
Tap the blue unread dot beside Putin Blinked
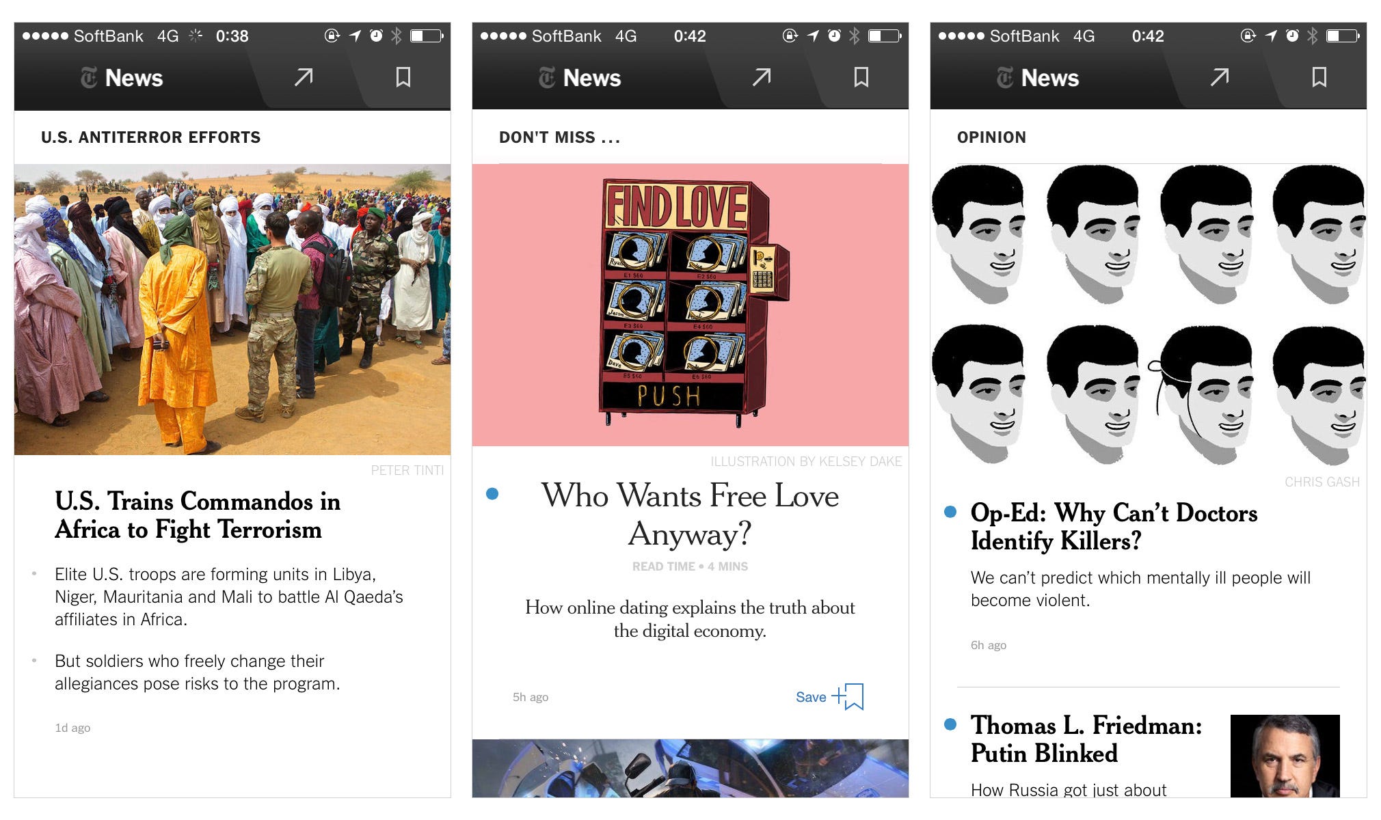pos(950,724)
